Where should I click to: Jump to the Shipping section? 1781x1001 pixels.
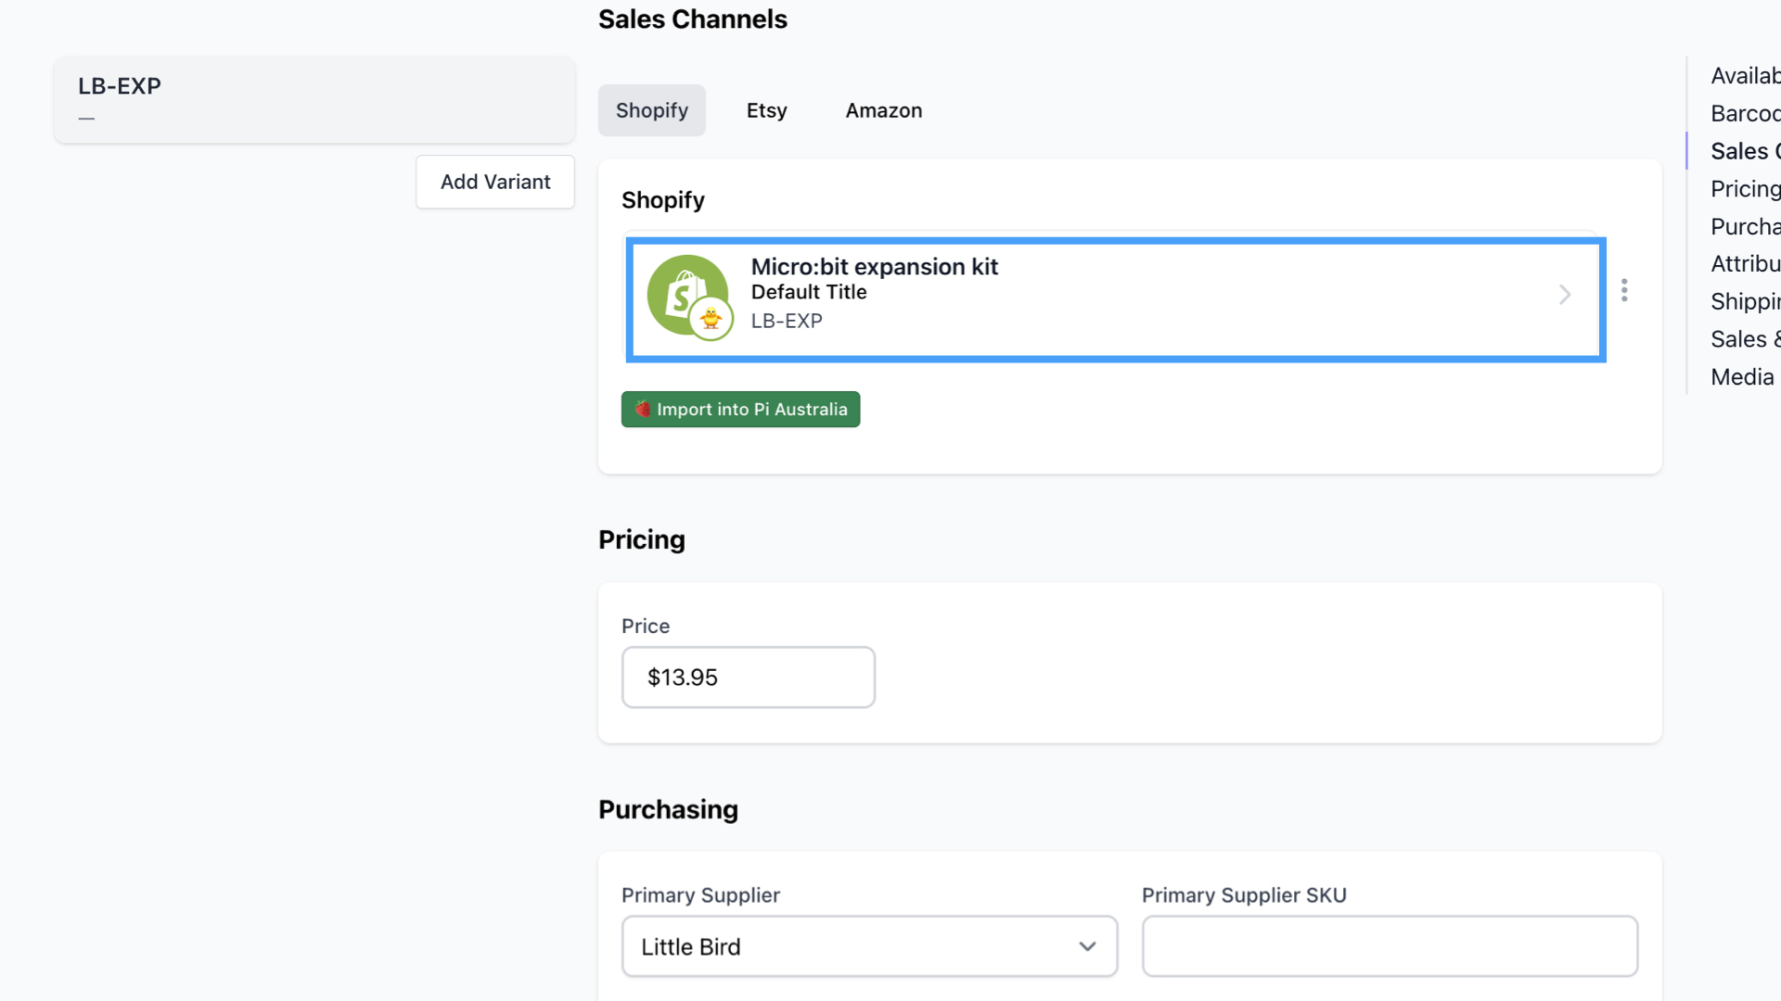pyautogui.click(x=1746, y=300)
